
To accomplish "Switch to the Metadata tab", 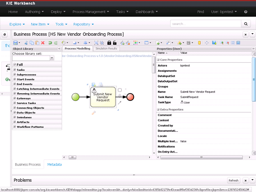I will (55, 165).
